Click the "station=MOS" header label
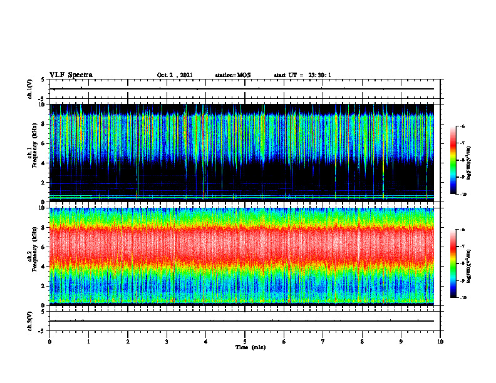 tap(233, 75)
